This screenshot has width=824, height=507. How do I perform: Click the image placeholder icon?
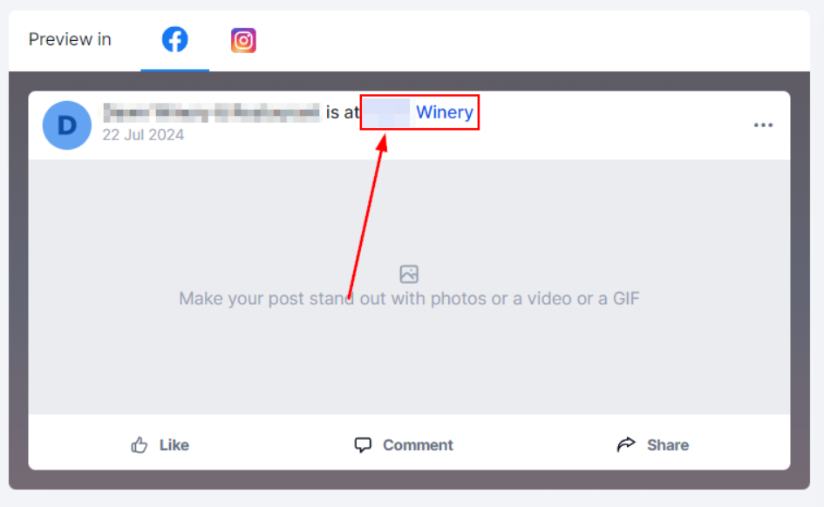pyautogui.click(x=409, y=274)
